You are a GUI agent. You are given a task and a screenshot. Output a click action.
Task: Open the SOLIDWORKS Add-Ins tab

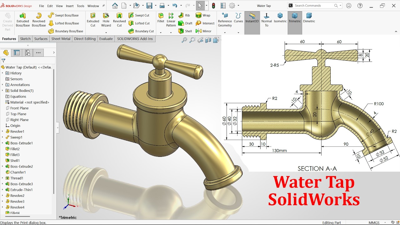[135, 39]
